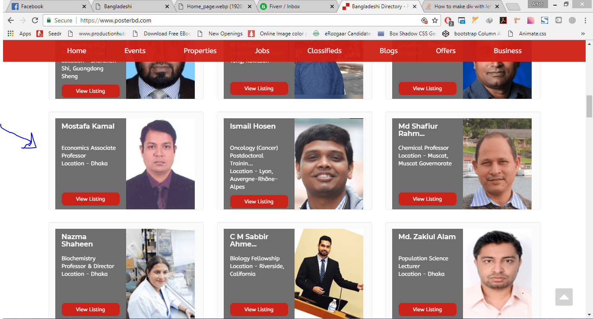
Task: Click the blue S extension icon
Action: [x=545, y=20]
